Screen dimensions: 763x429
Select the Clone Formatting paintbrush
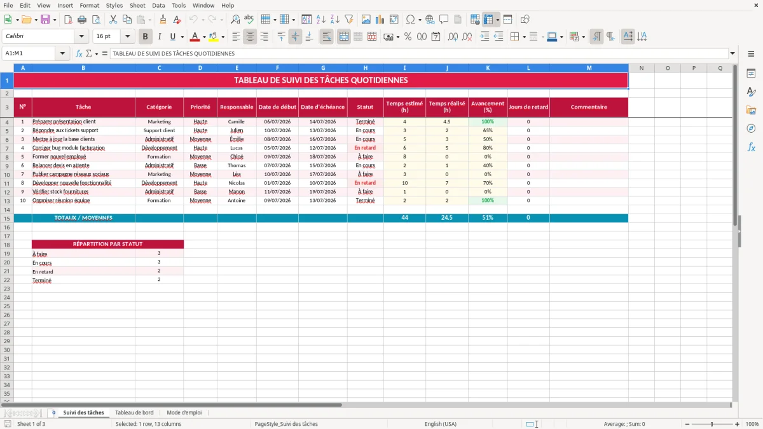pyautogui.click(x=163, y=20)
